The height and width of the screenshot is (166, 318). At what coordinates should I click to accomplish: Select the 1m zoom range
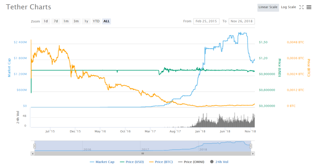click(66, 21)
